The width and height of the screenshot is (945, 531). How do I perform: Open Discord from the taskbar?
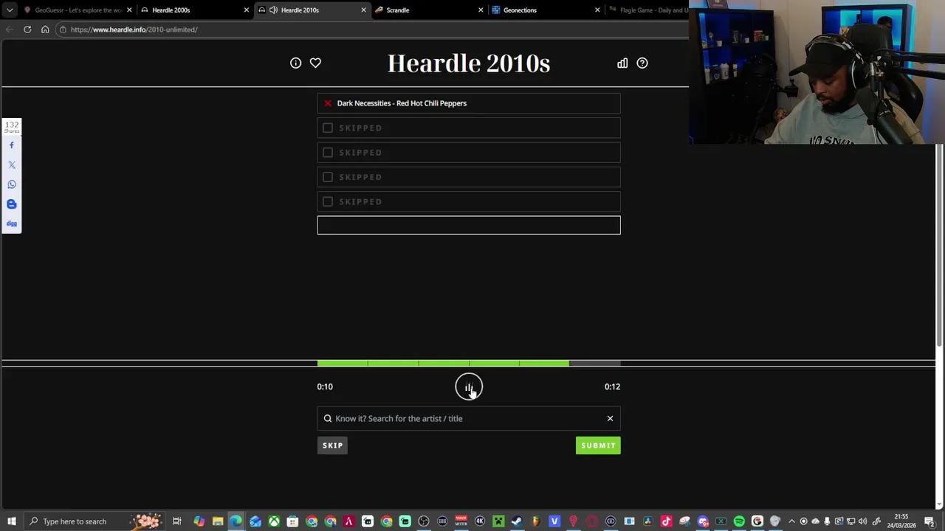point(704,521)
